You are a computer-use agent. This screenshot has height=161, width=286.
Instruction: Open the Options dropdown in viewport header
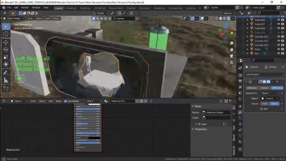(x=228, y=13)
